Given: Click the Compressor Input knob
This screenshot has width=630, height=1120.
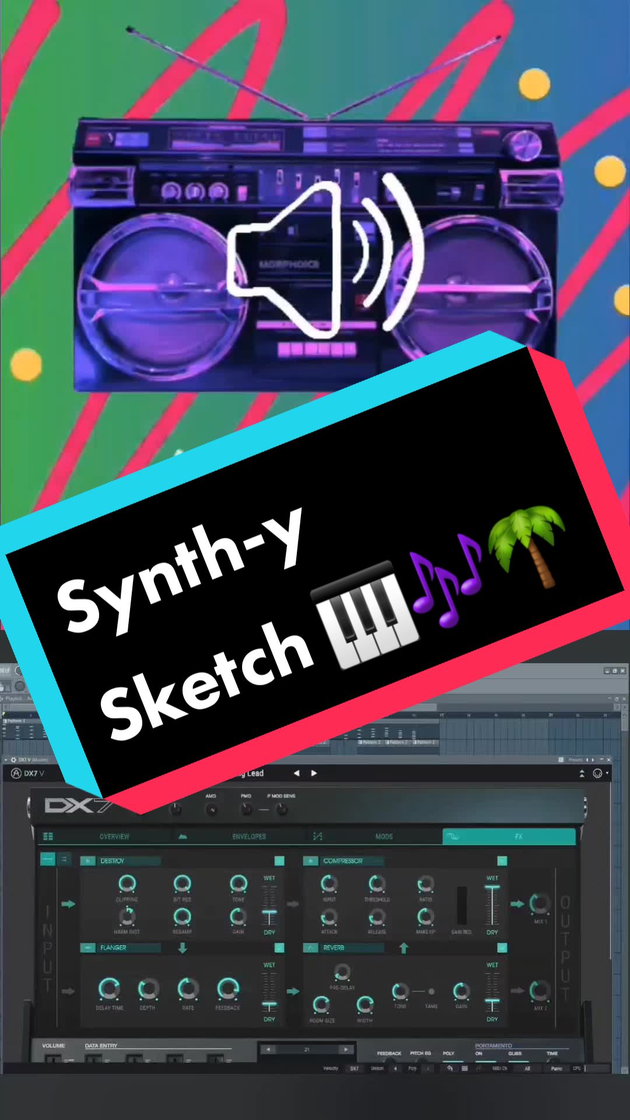Looking at the screenshot, I should point(329,884).
